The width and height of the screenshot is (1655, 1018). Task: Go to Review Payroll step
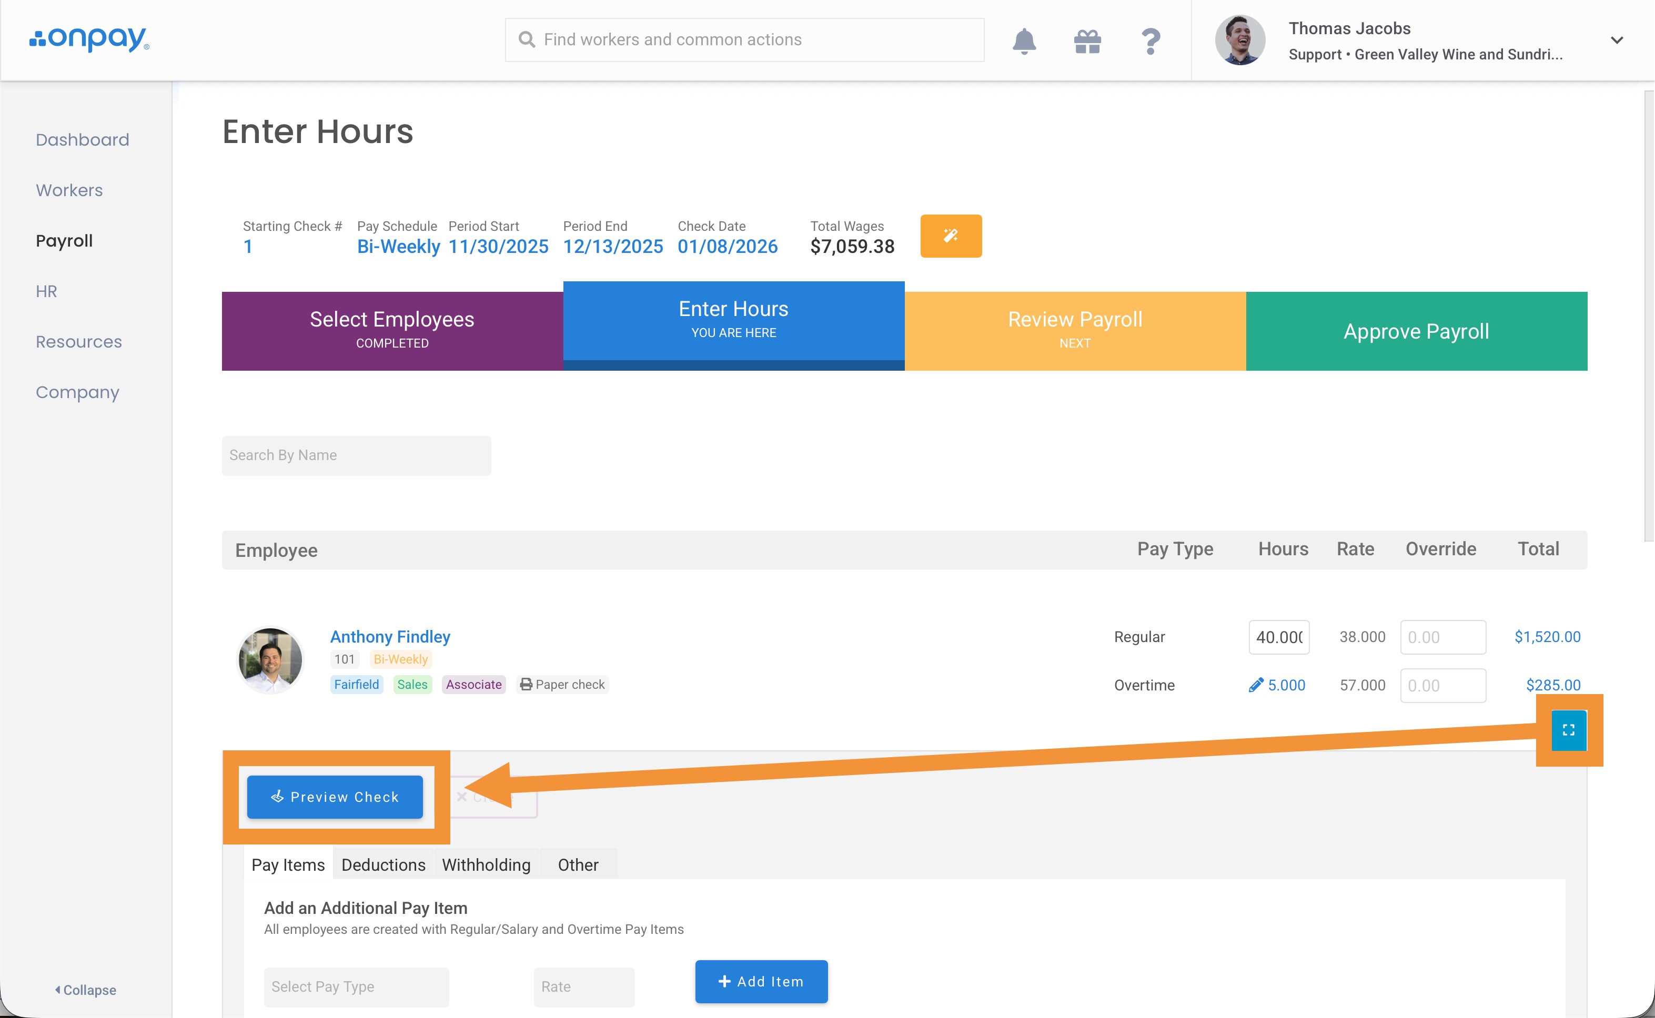pyautogui.click(x=1074, y=331)
